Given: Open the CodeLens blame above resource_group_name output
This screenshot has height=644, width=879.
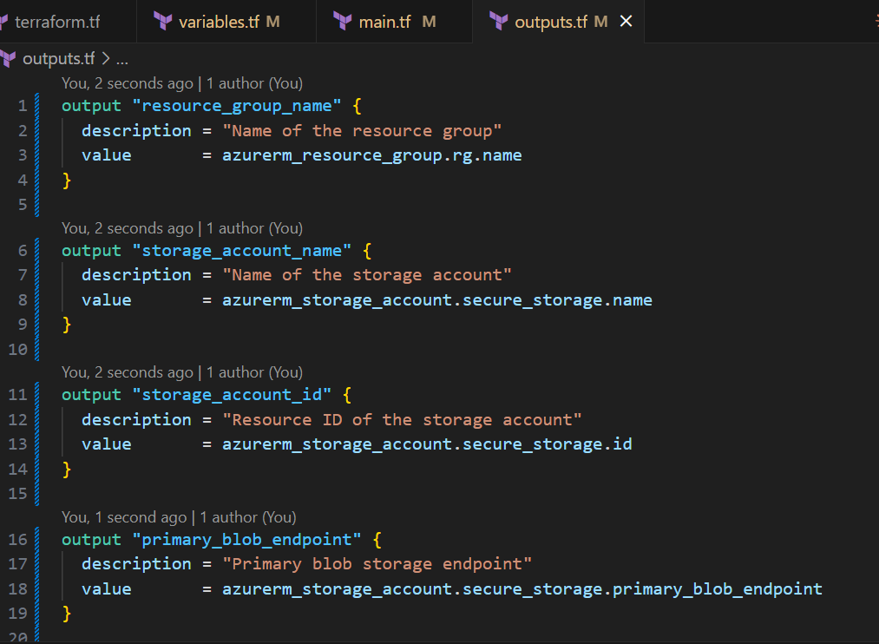Looking at the screenshot, I should point(181,83).
